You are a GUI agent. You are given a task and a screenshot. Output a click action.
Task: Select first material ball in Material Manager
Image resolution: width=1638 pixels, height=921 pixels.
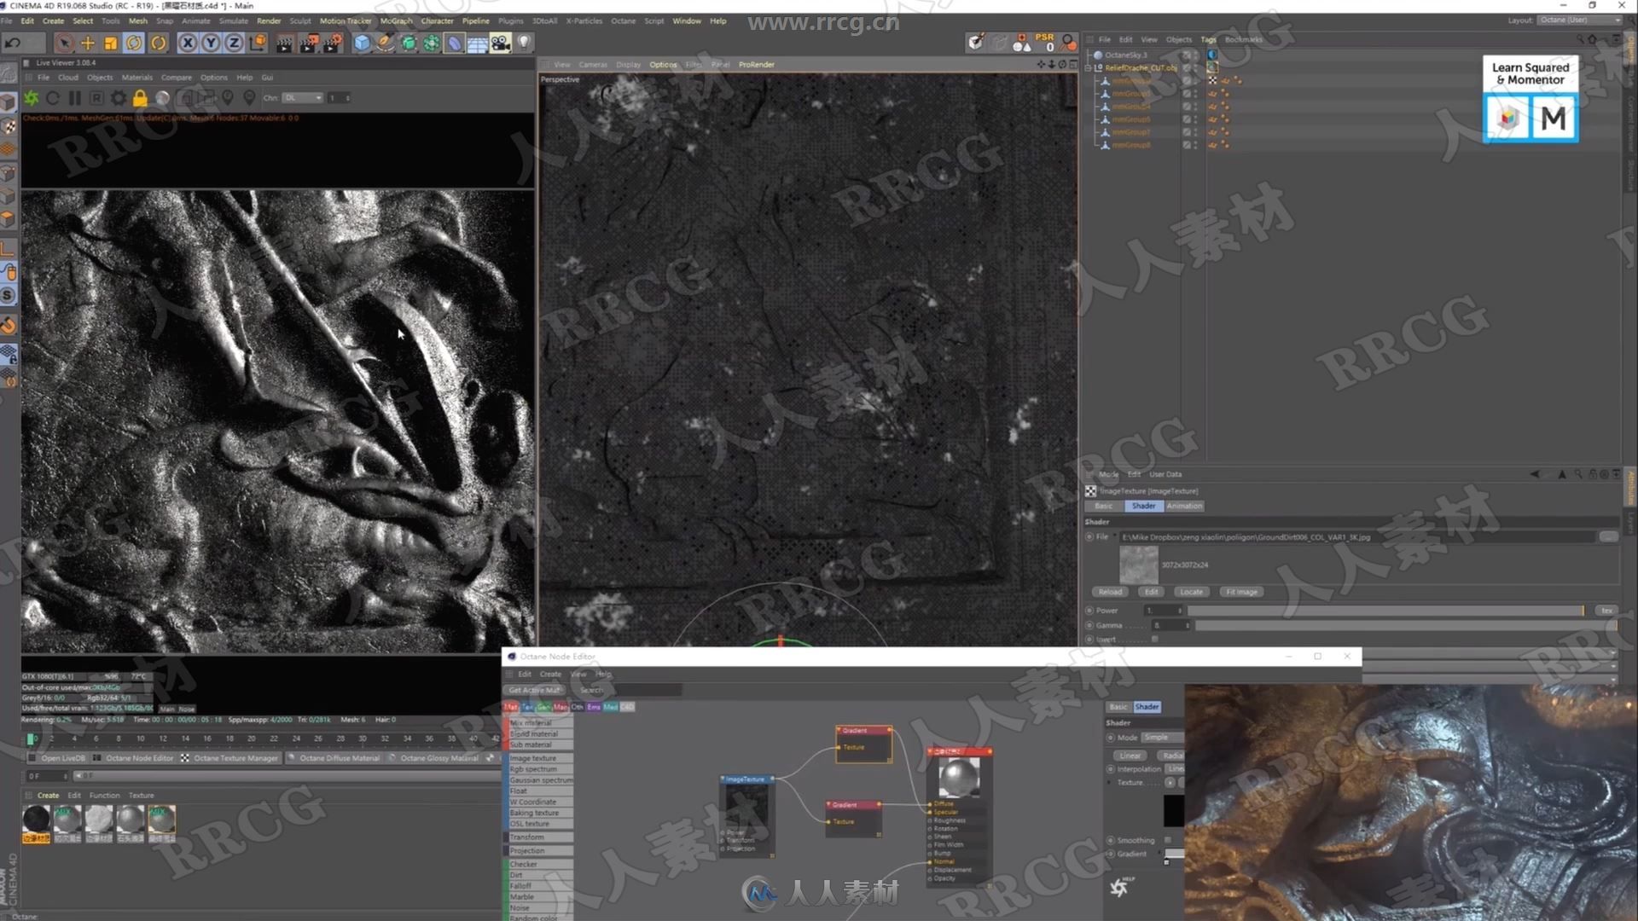[x=36, y=819]
